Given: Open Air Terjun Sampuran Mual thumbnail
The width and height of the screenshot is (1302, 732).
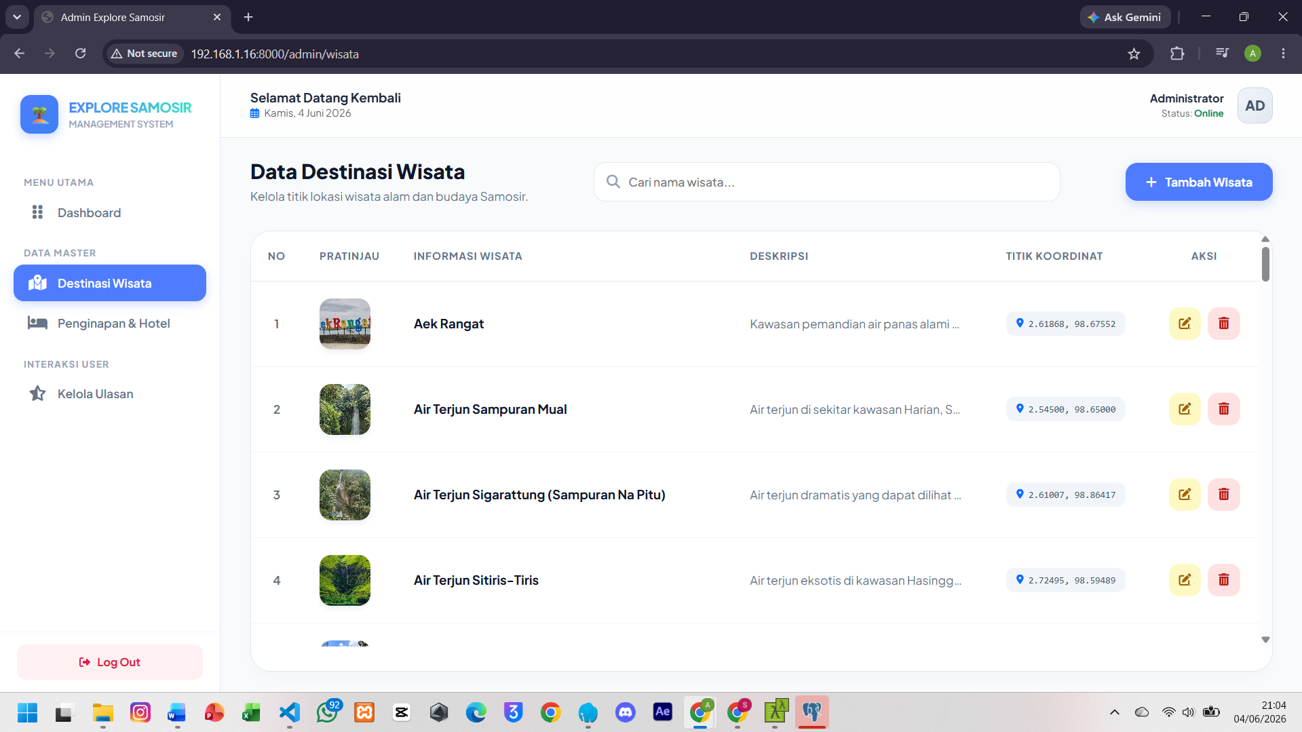Looking at the screenshot, I should 345,409.
